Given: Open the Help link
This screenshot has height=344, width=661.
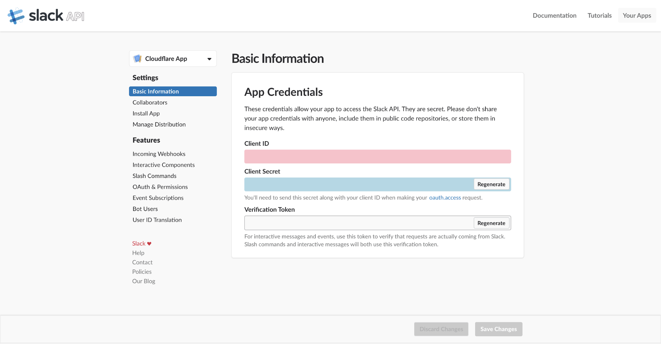Looking at the screenshot, I should (138, 253).
